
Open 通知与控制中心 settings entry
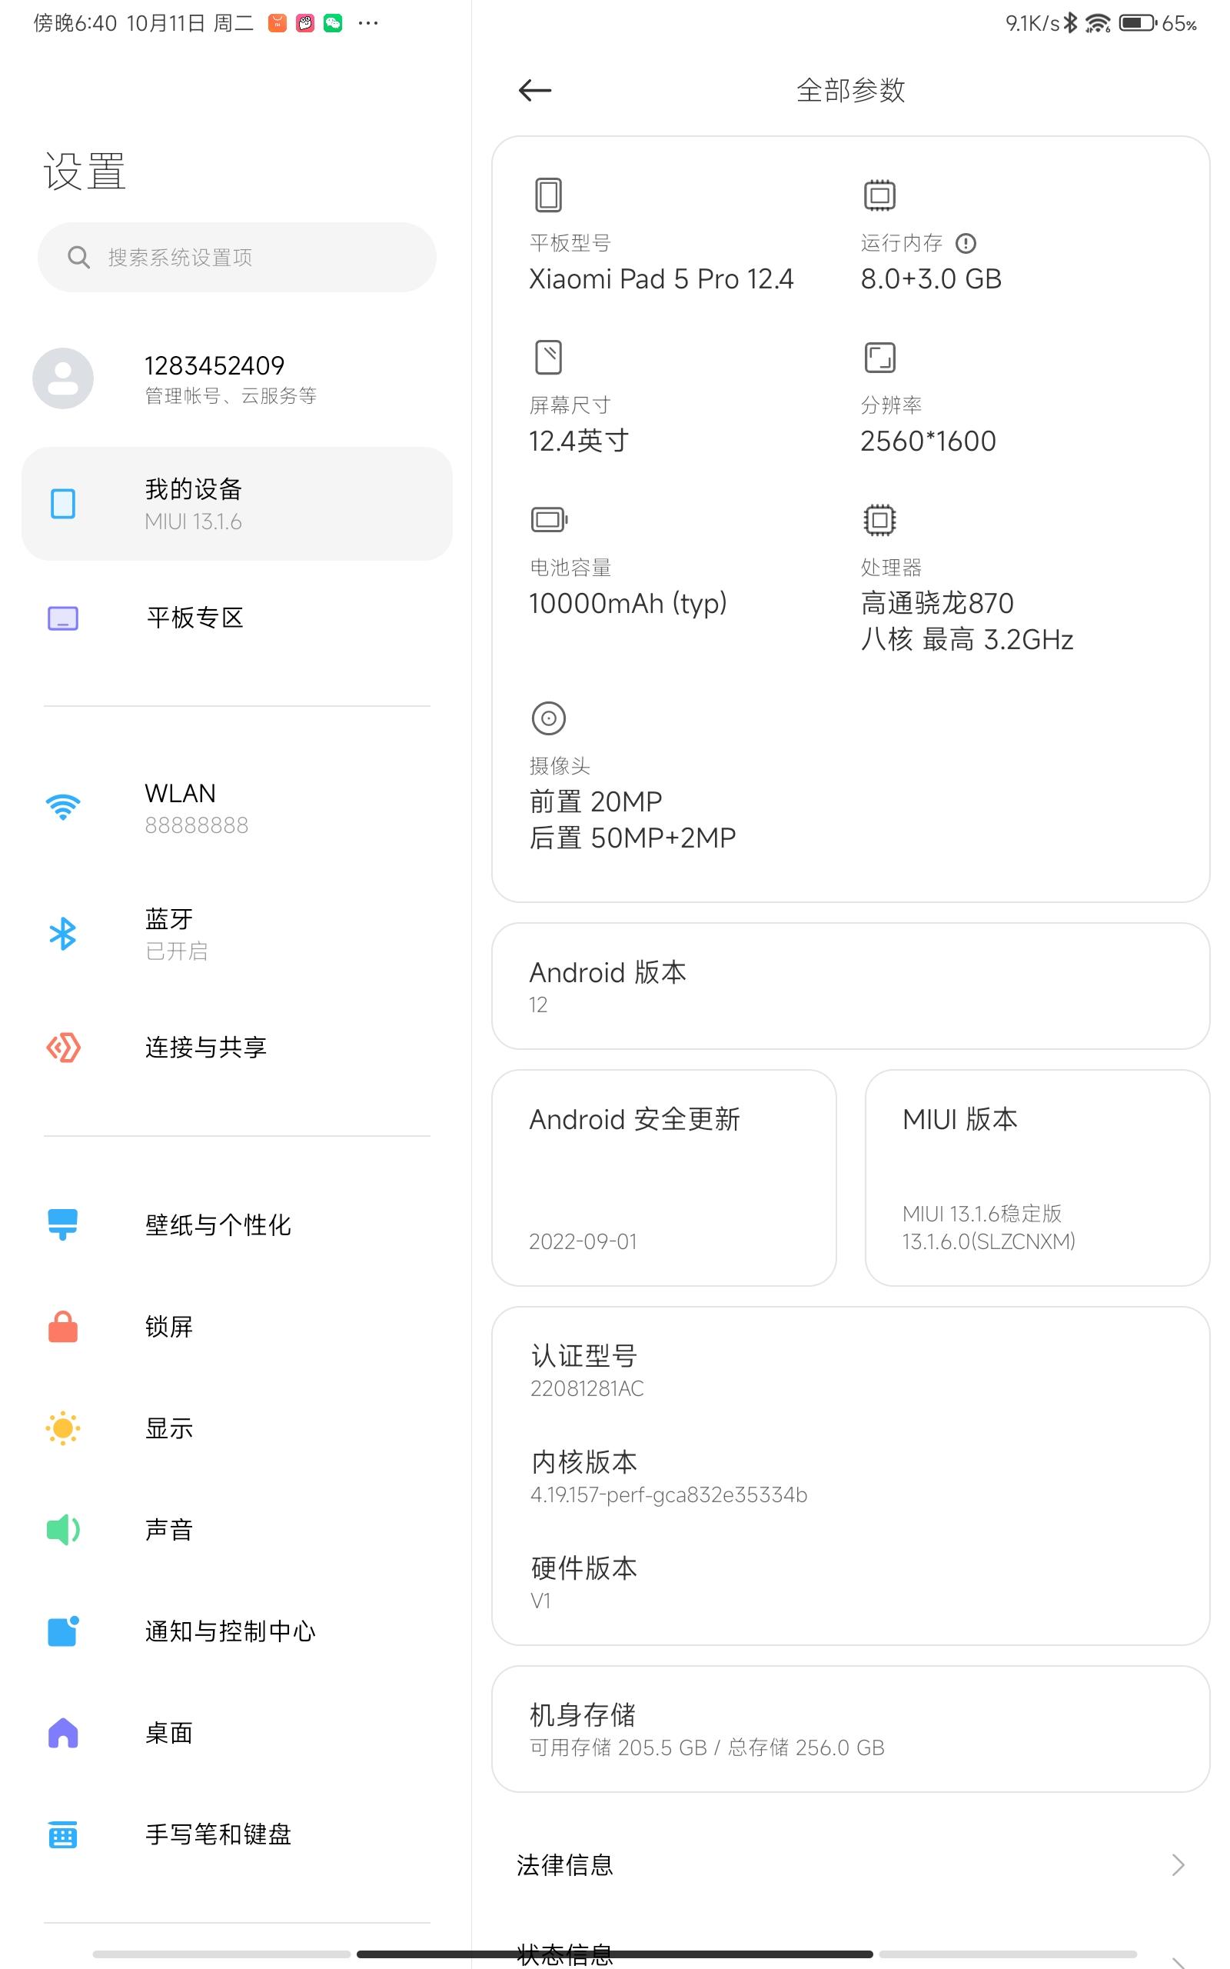pyautogui.click(x=237, y=1631)
